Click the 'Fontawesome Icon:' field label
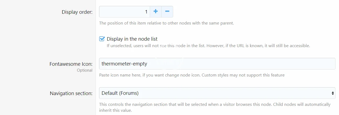Viewport: 339px width, 115px height. pos(71,64)
